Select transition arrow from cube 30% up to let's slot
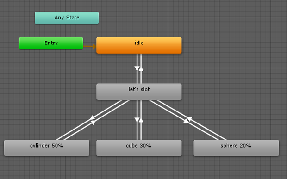Screen dimensions: 287x179 tap(141, 120)
